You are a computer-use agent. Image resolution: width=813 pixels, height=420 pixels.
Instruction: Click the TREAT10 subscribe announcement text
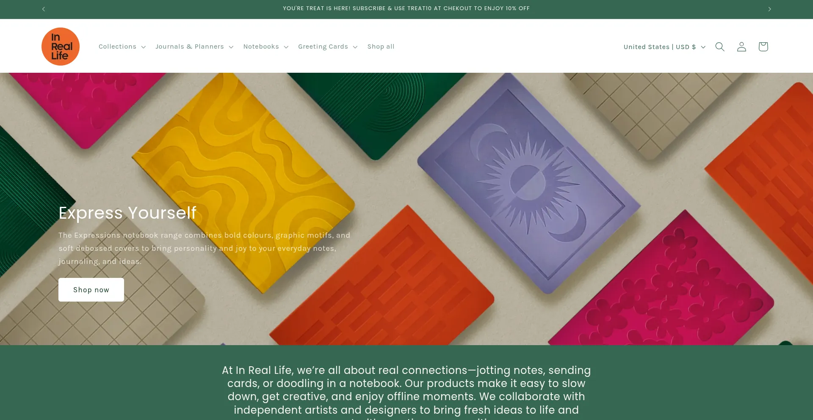click(x=406, y=8)
